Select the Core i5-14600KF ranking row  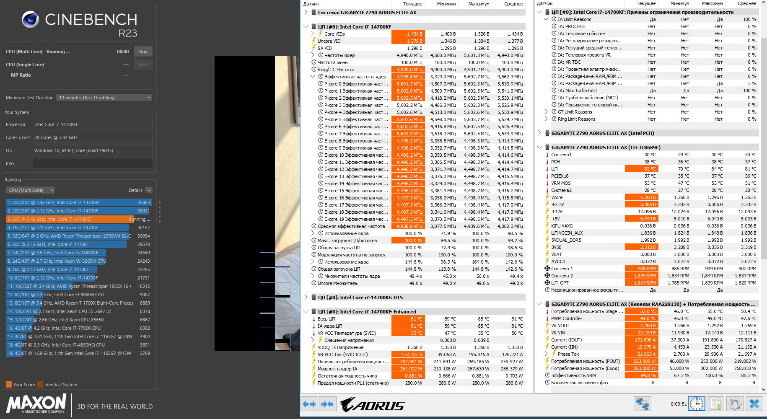point(79,253)
